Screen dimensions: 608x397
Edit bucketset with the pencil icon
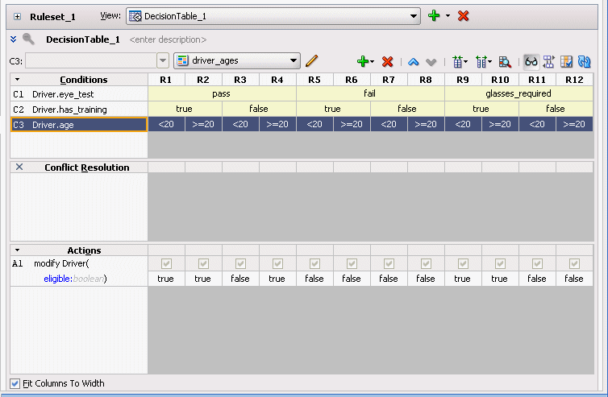pos(312,61)
